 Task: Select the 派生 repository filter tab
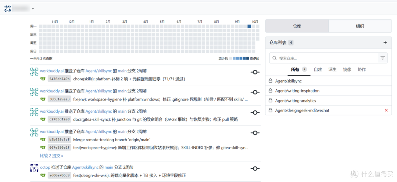(x=332, y=69)
